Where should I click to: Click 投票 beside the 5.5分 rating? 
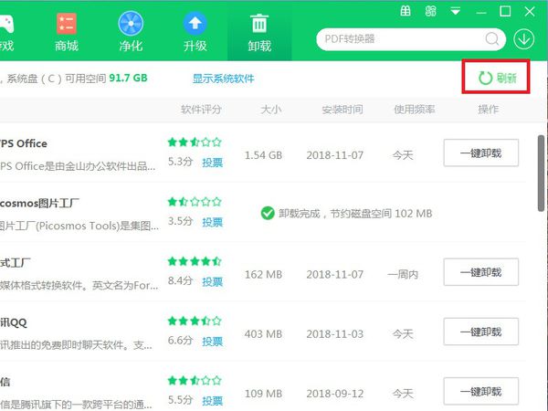point(212,401)
